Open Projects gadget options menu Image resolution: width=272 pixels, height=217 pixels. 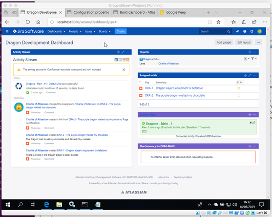pos(254,52)
